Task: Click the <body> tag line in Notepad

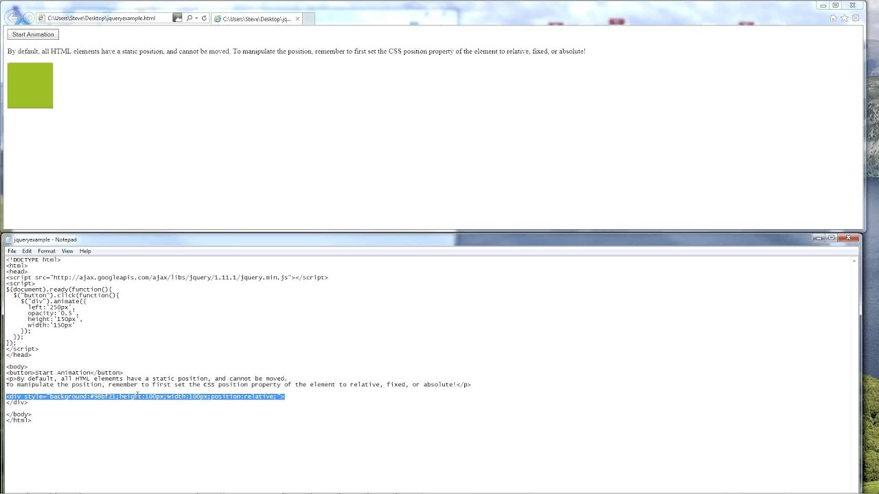Action: point(17,367)
